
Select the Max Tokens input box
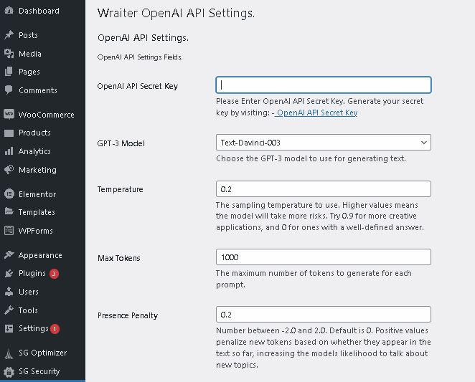[x=323, y=257]
